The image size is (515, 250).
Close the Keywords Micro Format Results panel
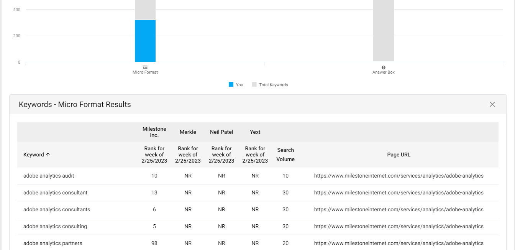492,104
